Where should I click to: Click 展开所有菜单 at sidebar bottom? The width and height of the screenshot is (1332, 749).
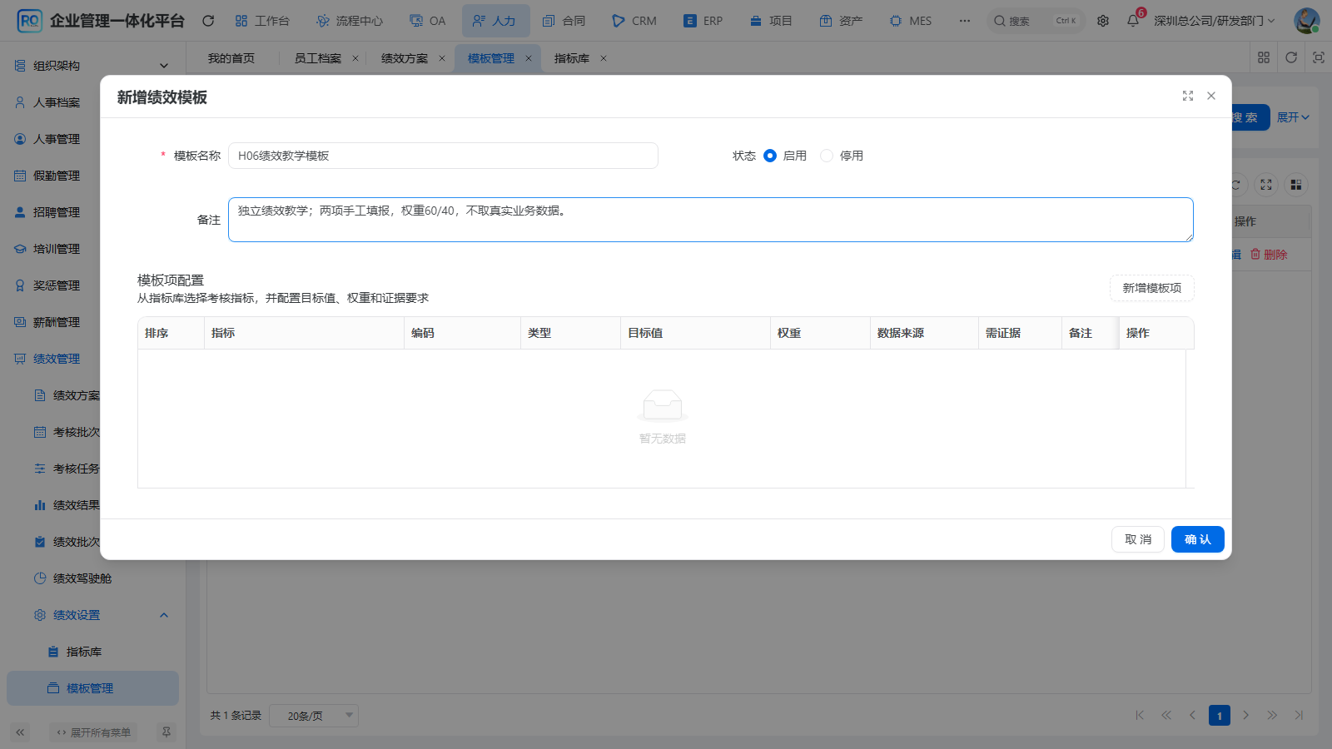[x=94, y=732]
